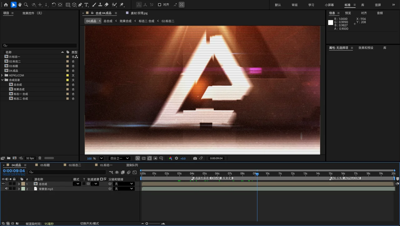Take a snapshot with the camera icon
The image size is (400, 226).
[x=195, y=158]
